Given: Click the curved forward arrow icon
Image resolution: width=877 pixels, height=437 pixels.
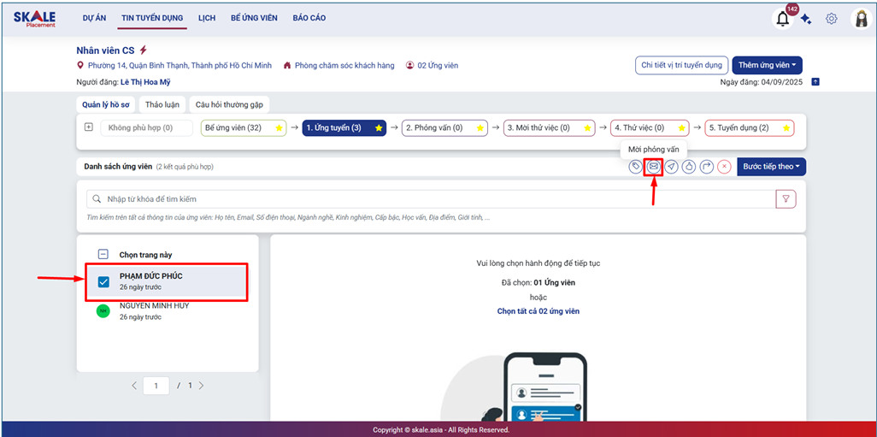Looking at the screenshot, I should 706,167.
